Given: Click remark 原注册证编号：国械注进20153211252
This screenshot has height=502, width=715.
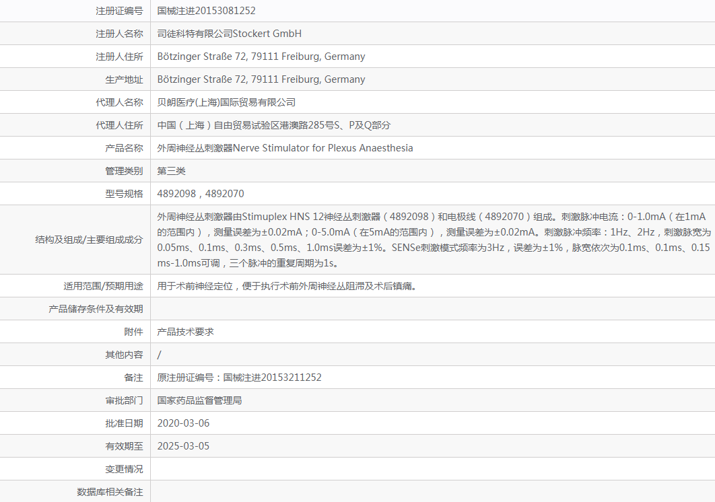Looking at the screenshot, I should pos(240,378).
